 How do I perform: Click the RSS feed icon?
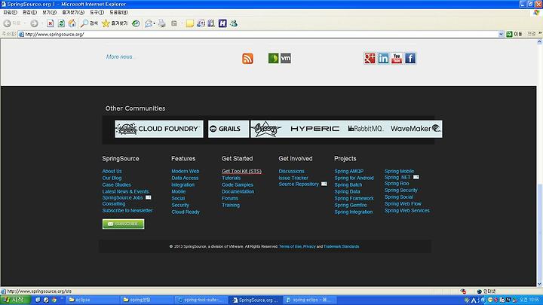click(247, 59)
